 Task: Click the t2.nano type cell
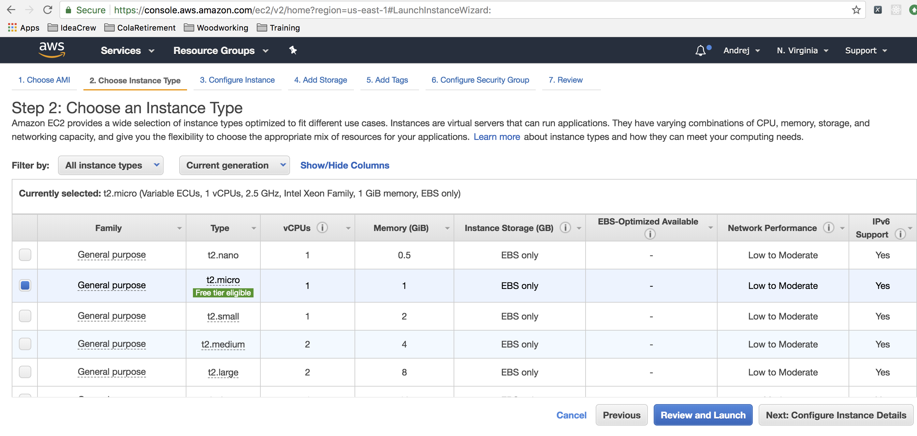coord(223,255)
